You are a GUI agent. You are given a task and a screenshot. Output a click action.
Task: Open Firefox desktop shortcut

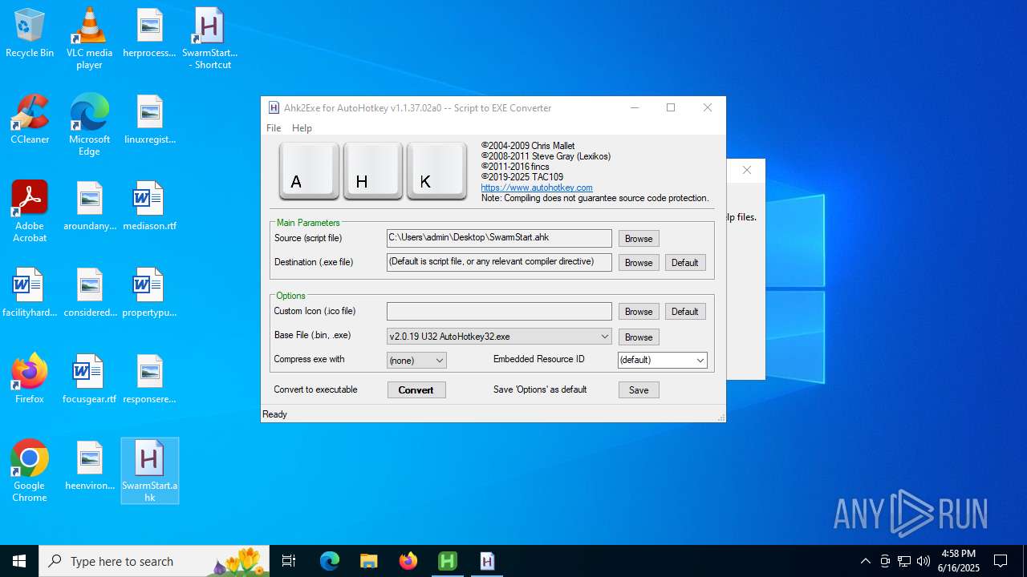click(30, 379)
